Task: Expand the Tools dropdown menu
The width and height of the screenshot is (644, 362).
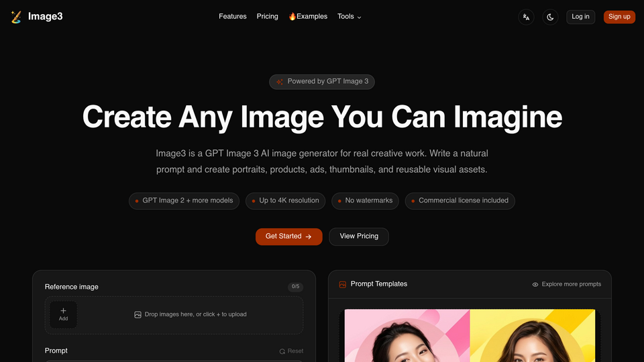Action: [349, 16]
